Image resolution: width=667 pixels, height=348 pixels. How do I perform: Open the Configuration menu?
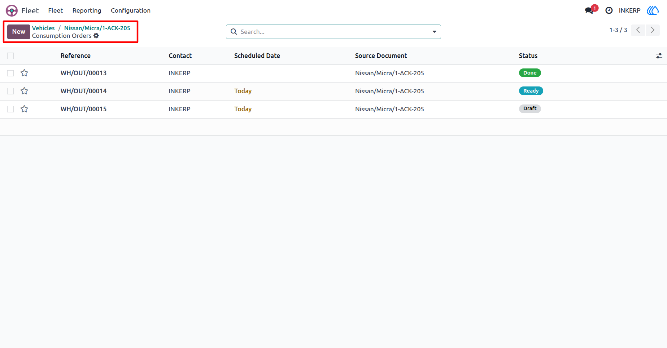131,10
